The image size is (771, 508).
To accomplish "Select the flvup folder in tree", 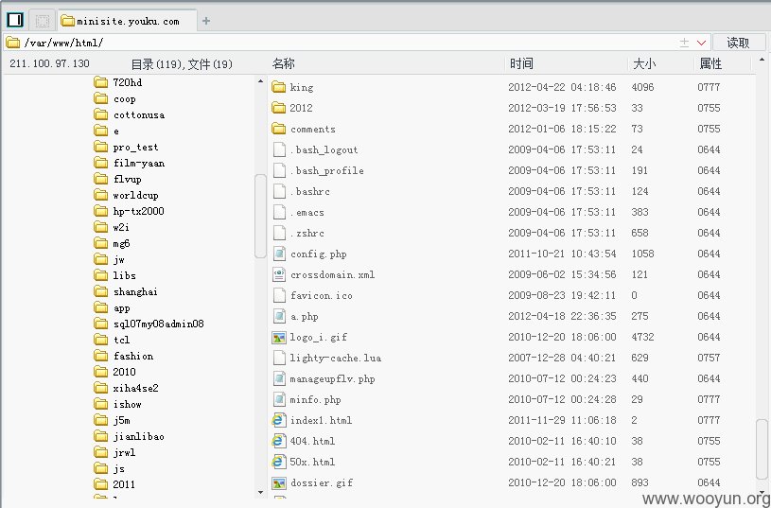I will click(x=117, y=179).
